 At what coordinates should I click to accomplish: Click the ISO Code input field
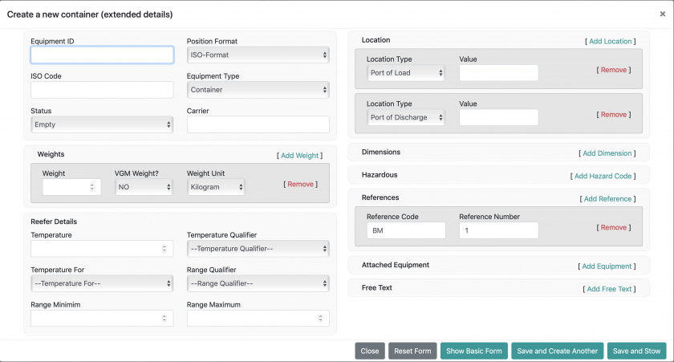pos(102,90)
